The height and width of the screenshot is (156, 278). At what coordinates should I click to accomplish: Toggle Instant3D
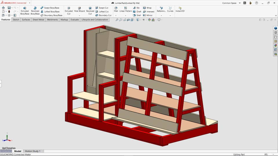[180, 9]
